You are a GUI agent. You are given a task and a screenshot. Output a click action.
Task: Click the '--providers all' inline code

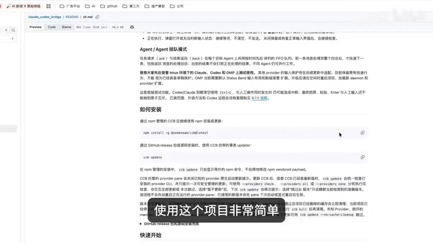click(294, 184)
